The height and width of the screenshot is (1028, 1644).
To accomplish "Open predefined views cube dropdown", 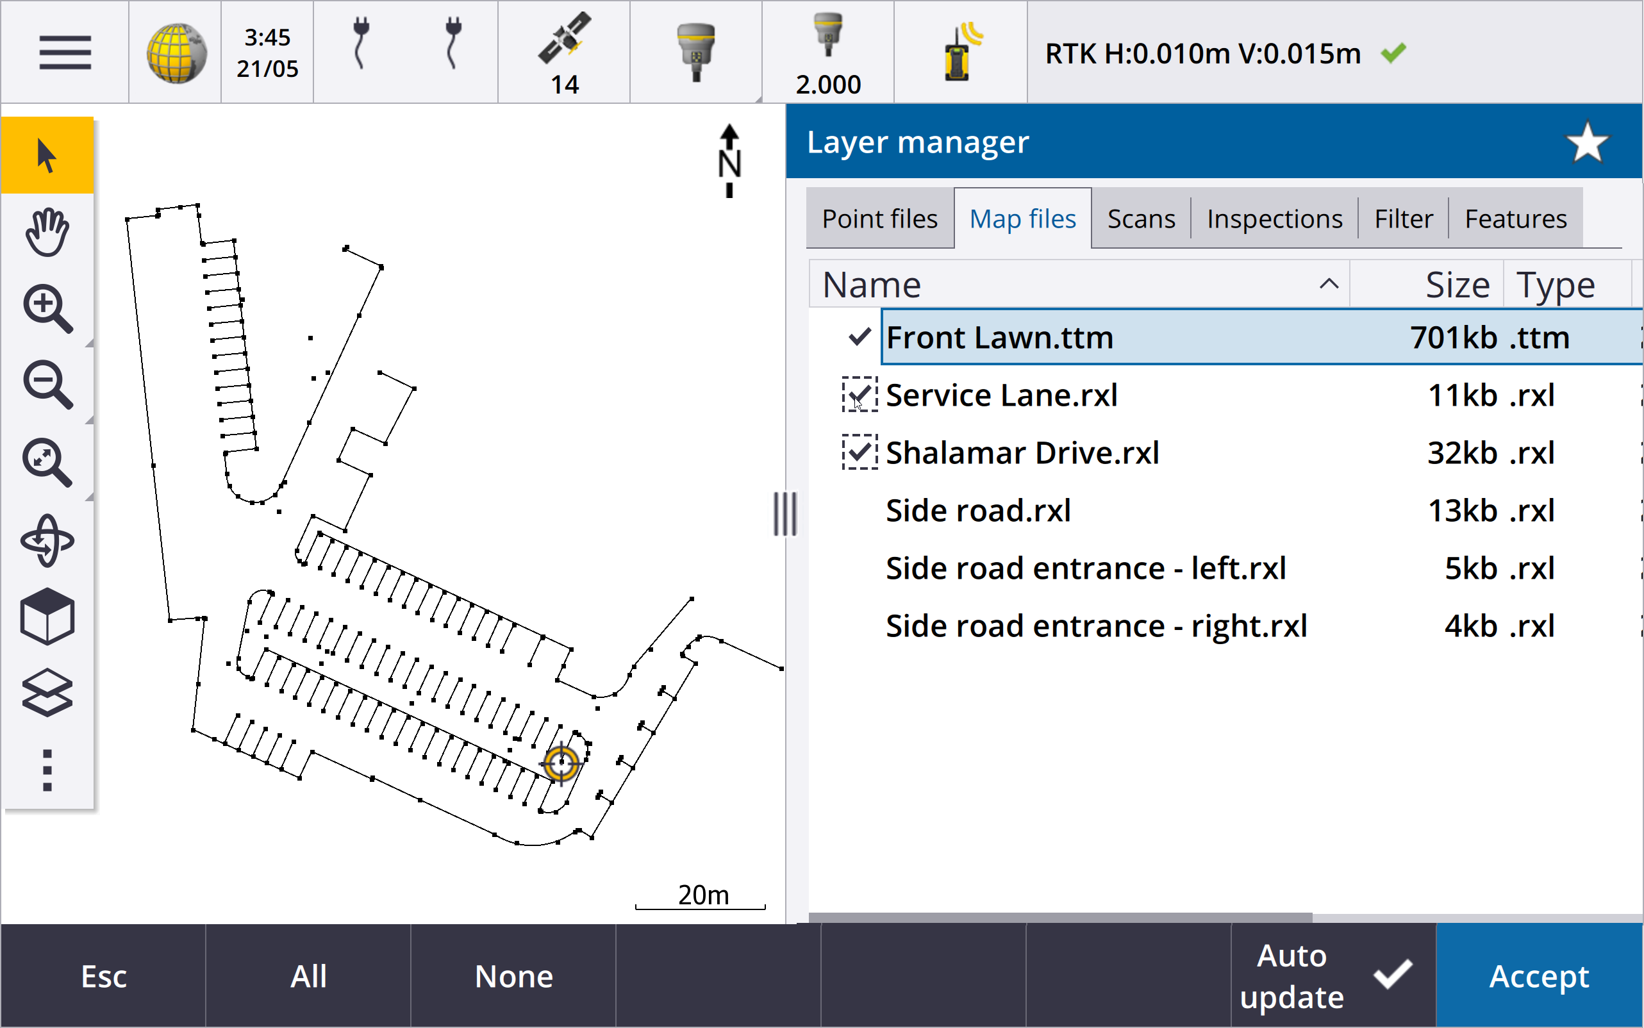I will coord(47,617).
